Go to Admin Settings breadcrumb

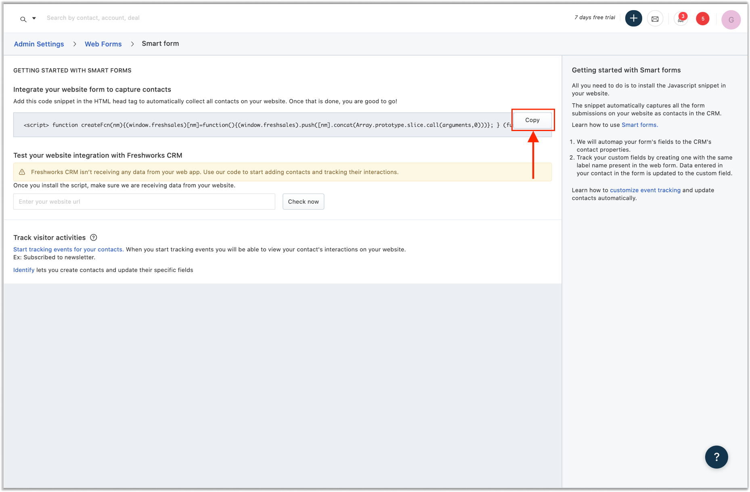(39, 44)
